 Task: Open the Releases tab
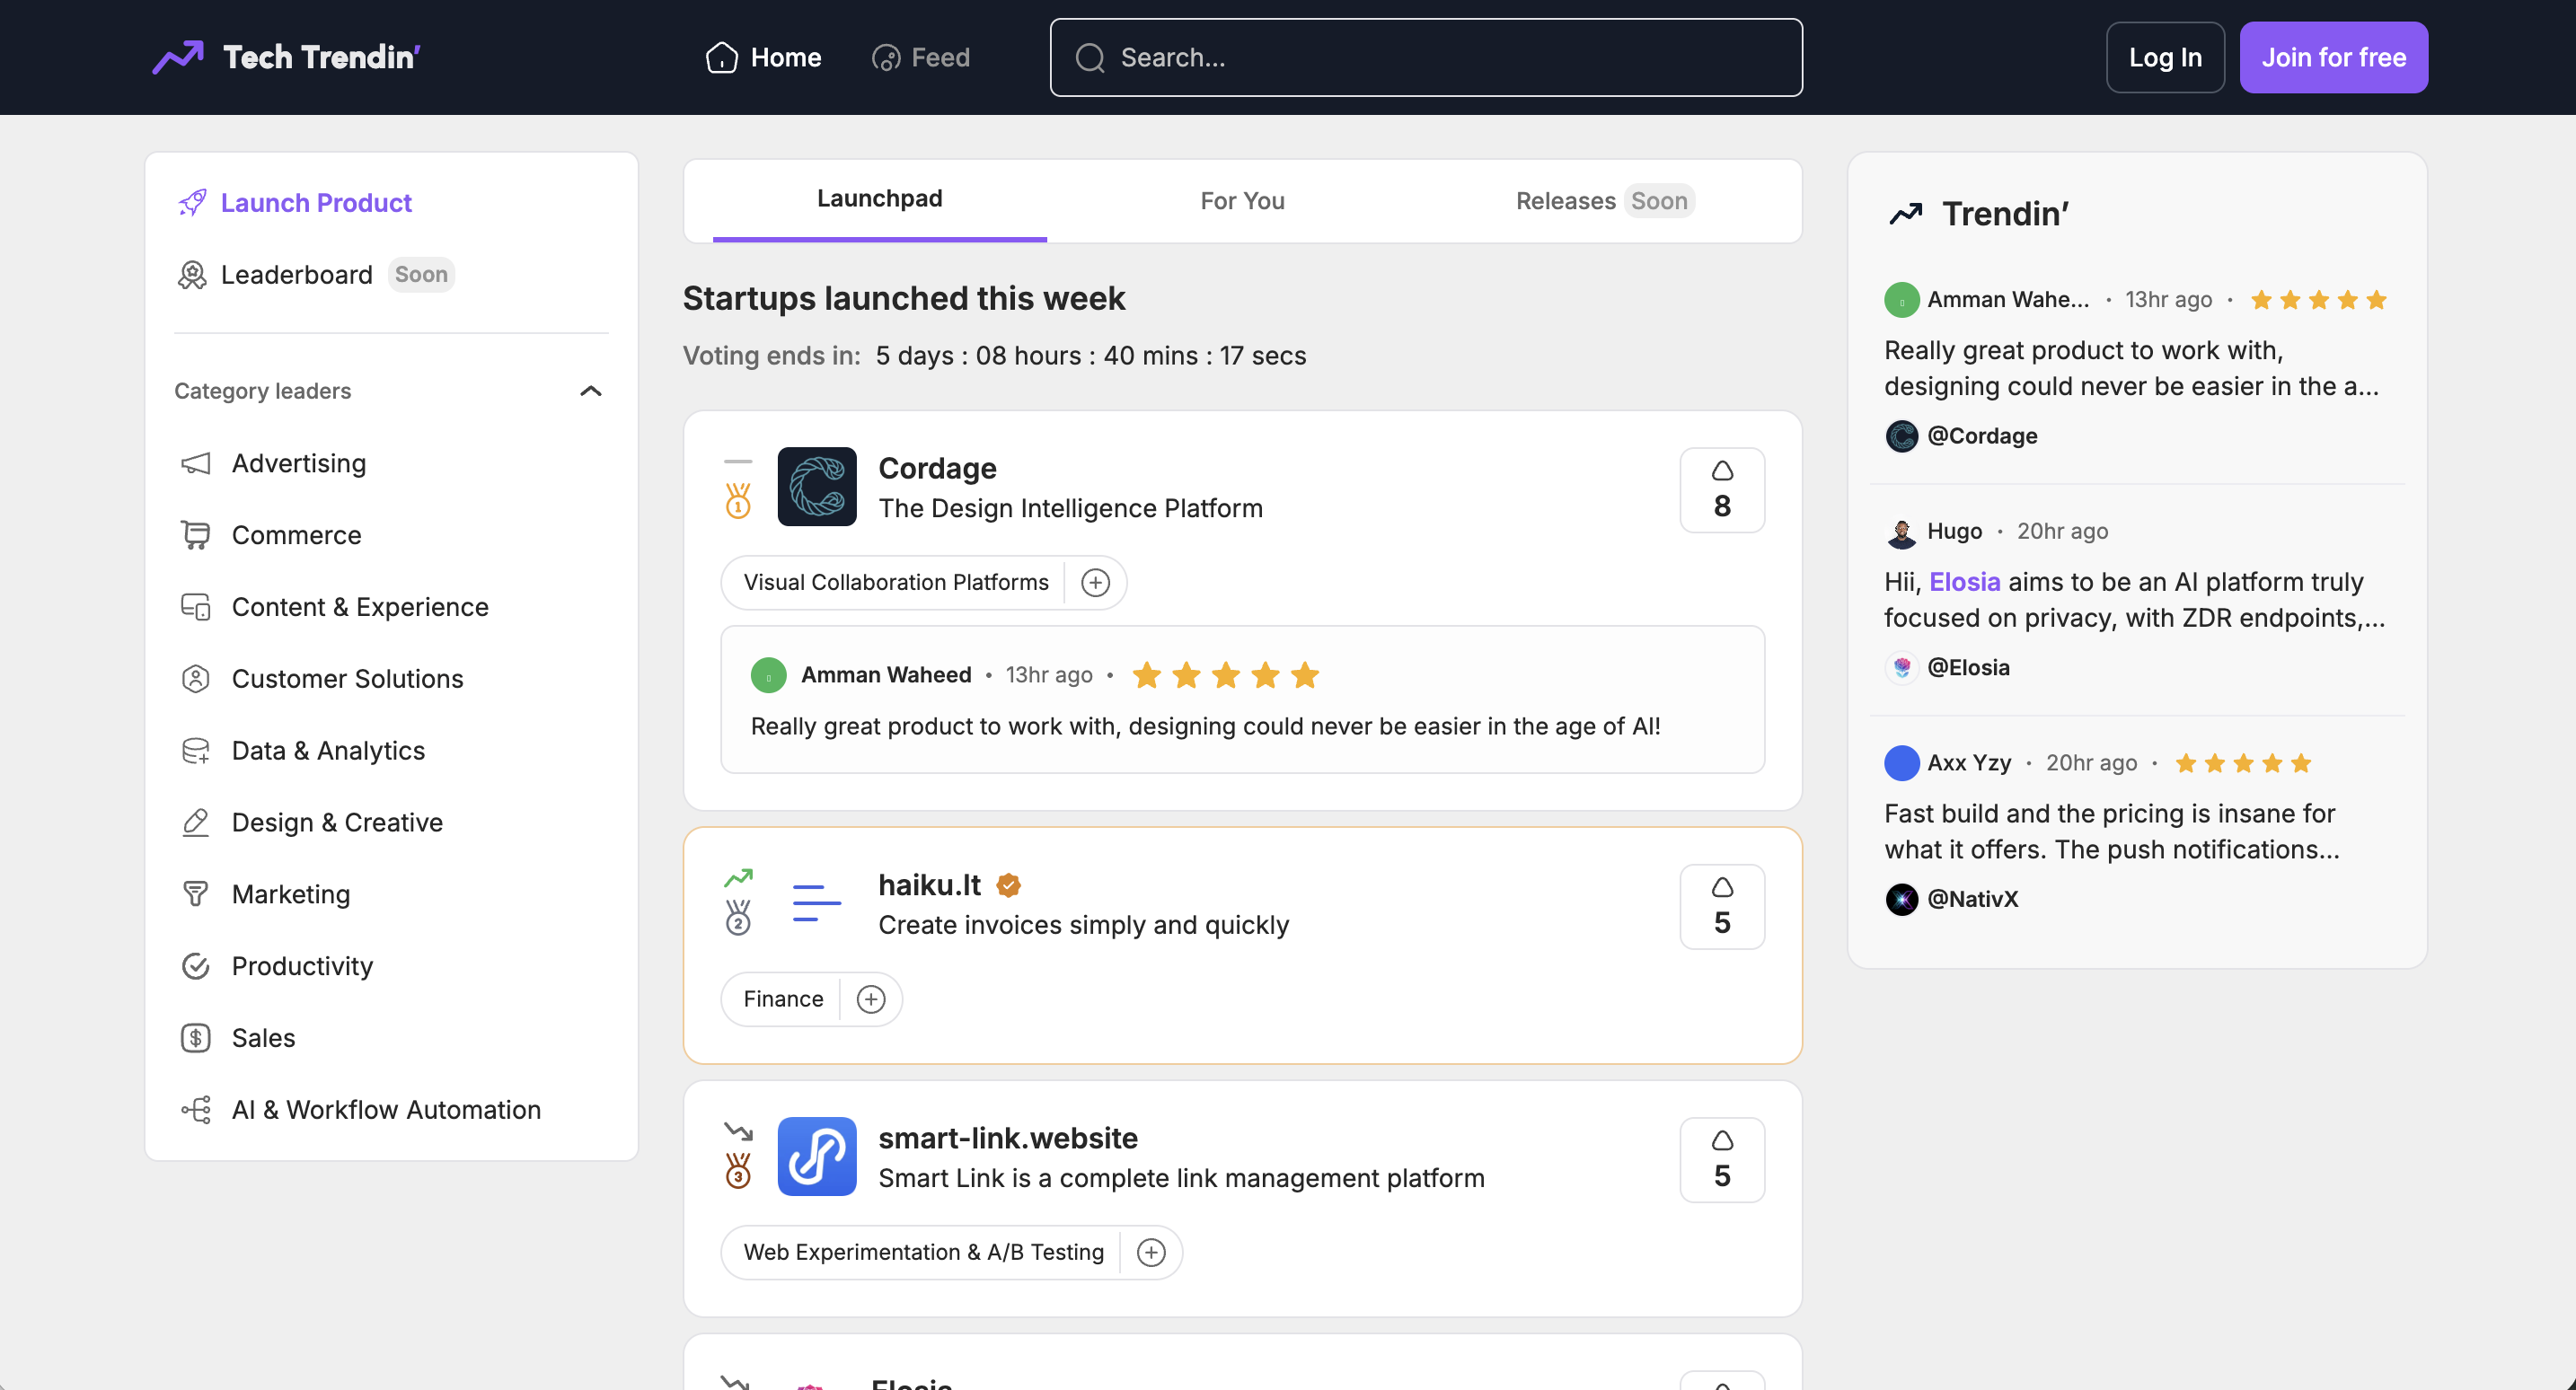1604,201
